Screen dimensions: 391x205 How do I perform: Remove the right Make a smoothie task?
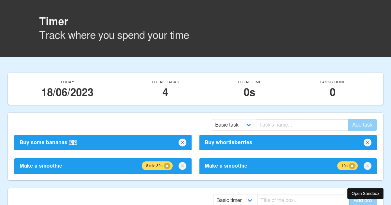coord(368,166)
